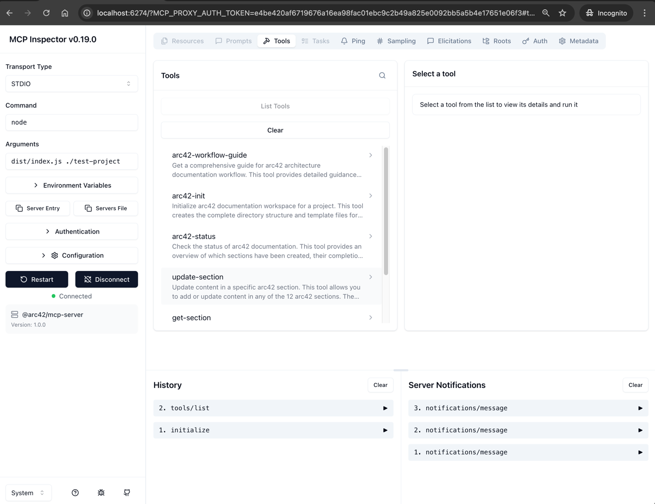Clear the History panel
Image resolution: width=655 pixels, height=504 pixels.
coord(380,385)
